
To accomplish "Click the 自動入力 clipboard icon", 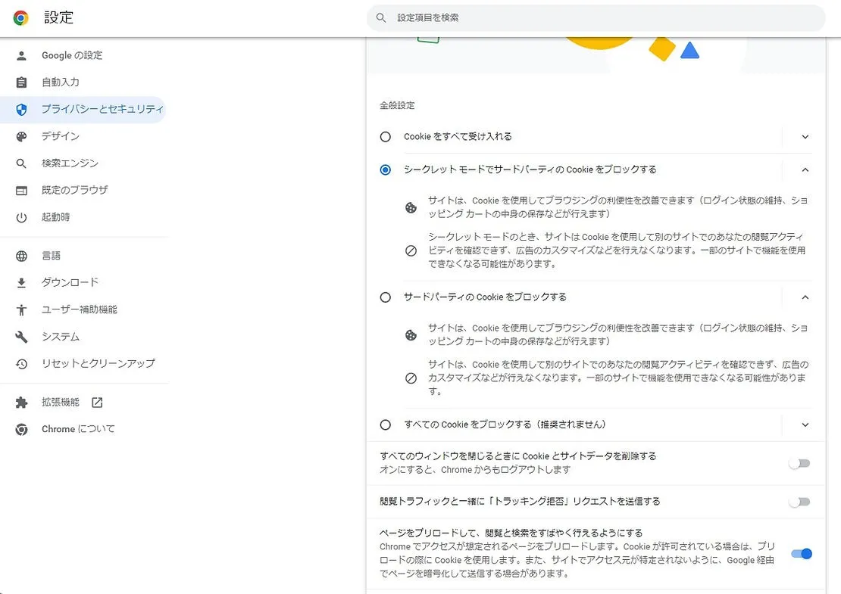I will (x=21, y=82).
